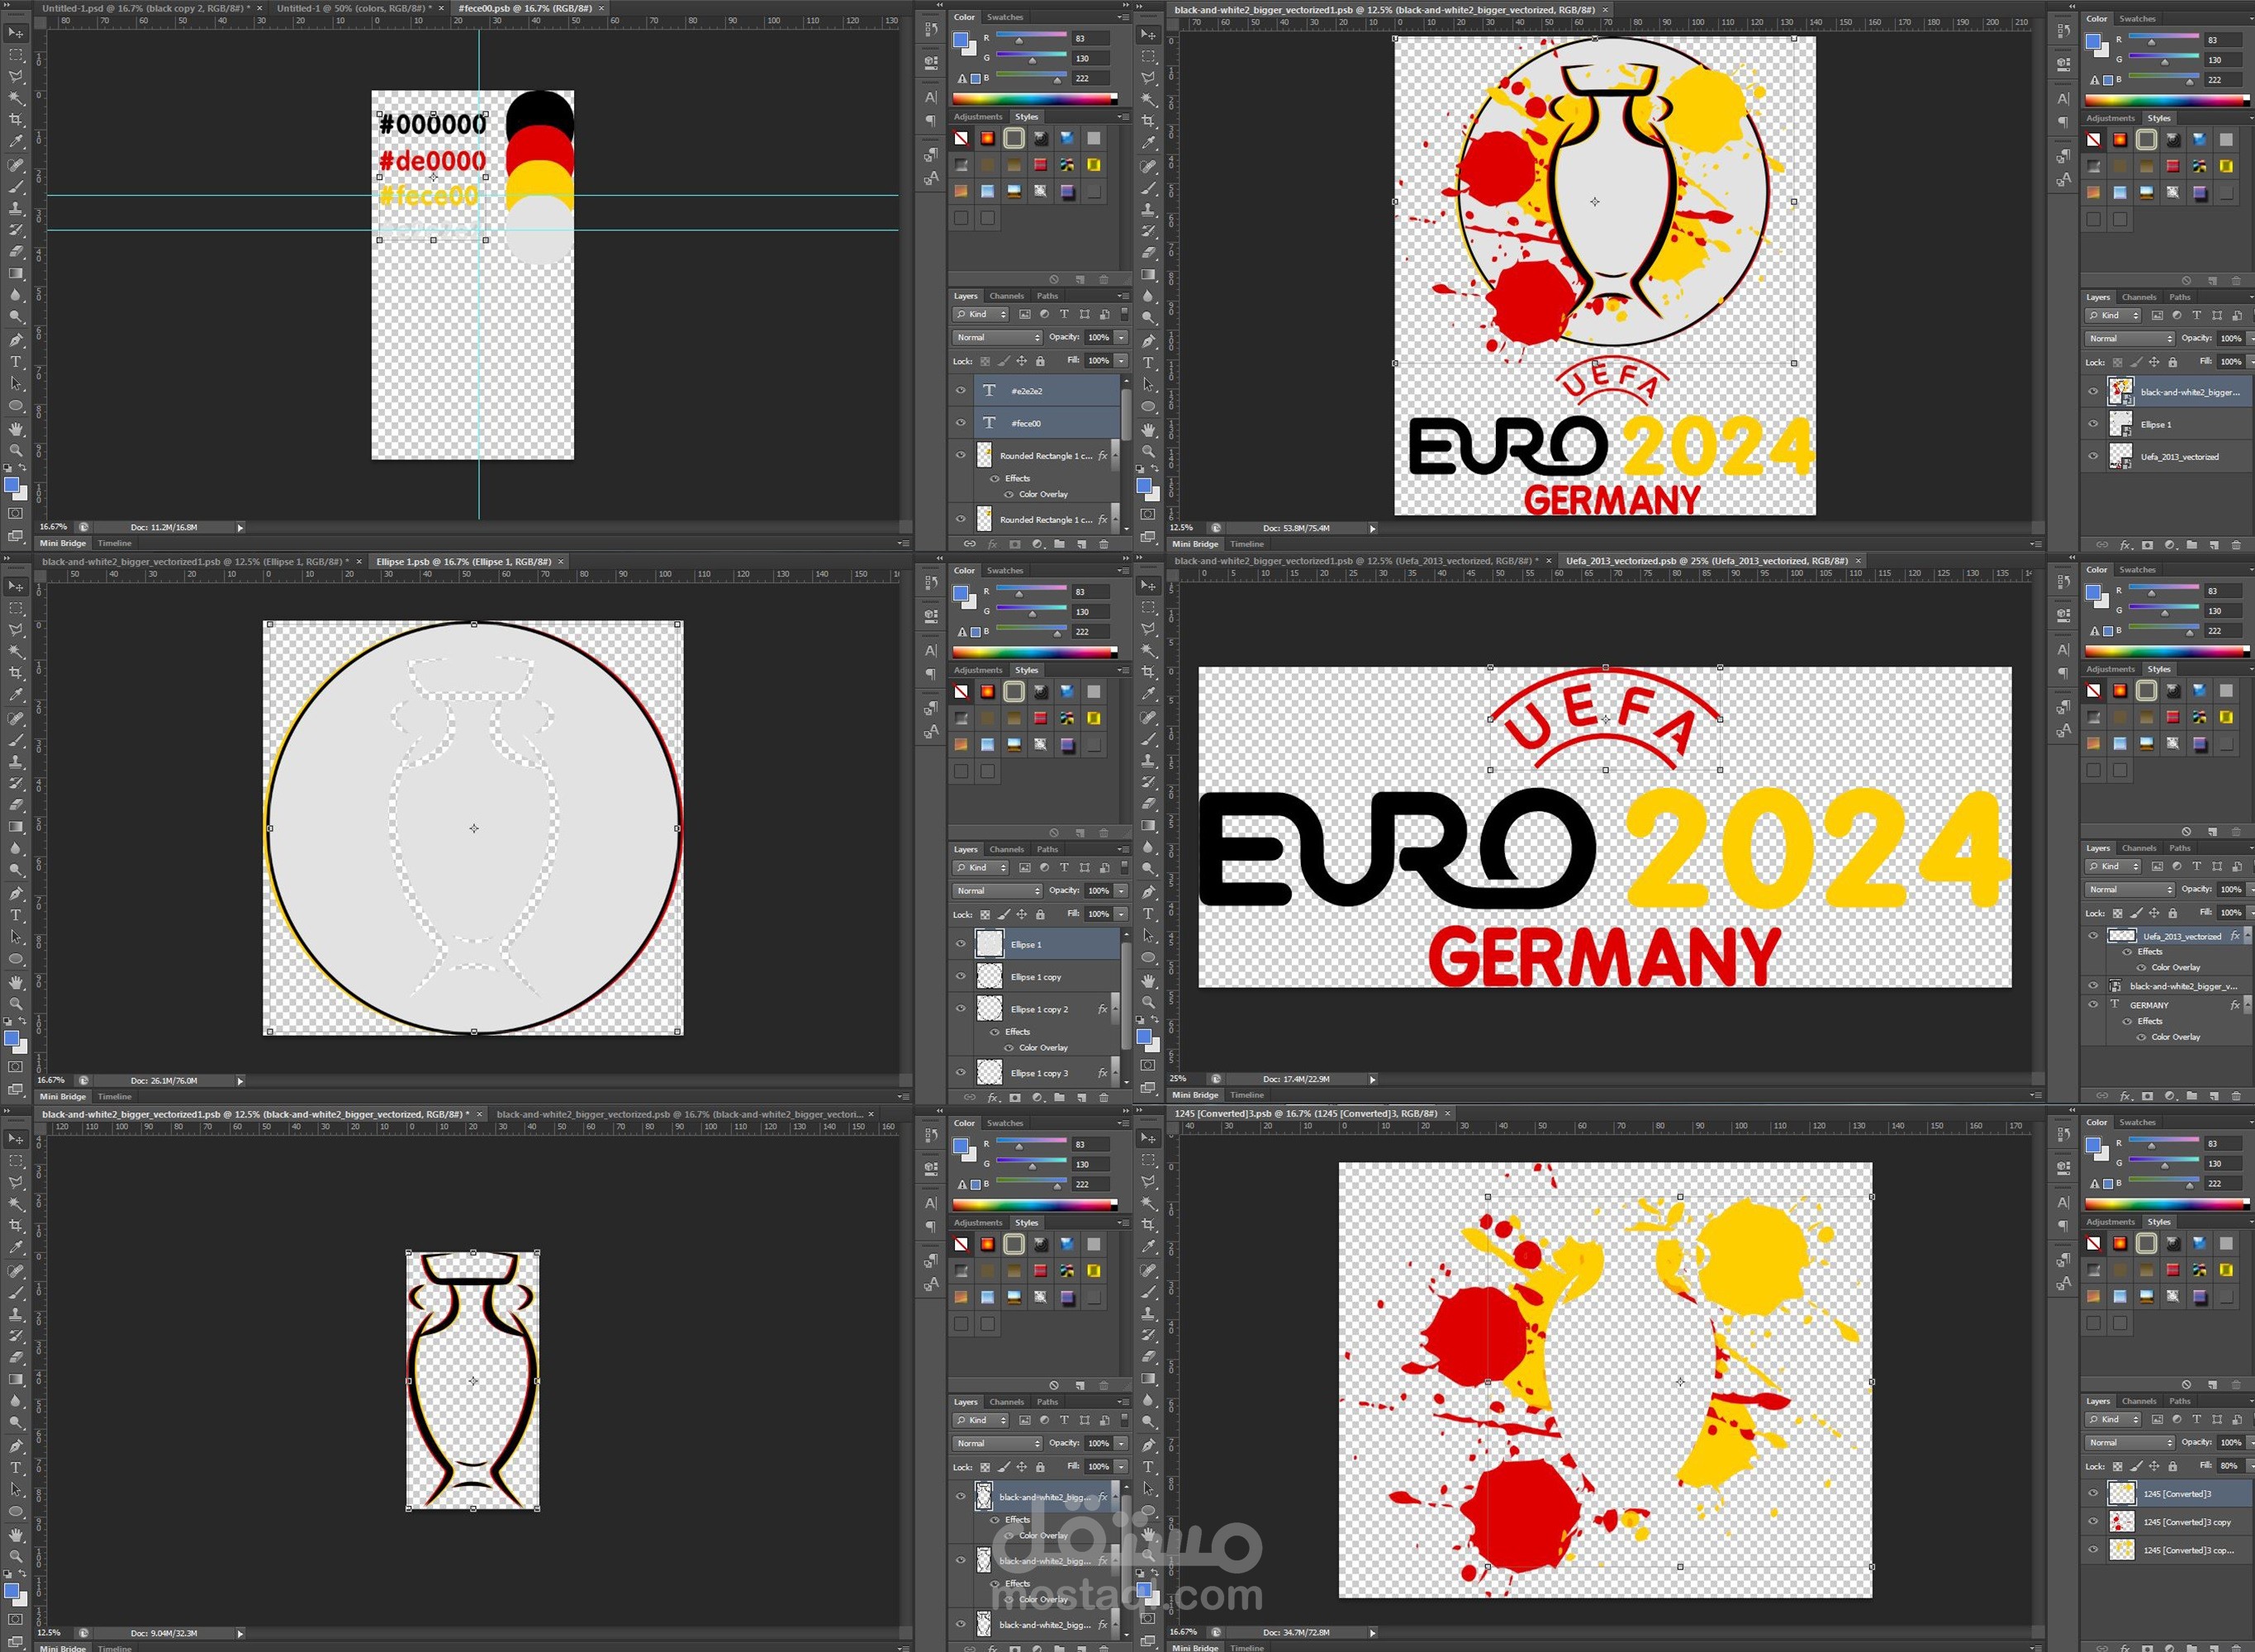Click Color Overlay effect under GERMANY layer
2255x1652 pixels.
(x=2175, y=1037)
